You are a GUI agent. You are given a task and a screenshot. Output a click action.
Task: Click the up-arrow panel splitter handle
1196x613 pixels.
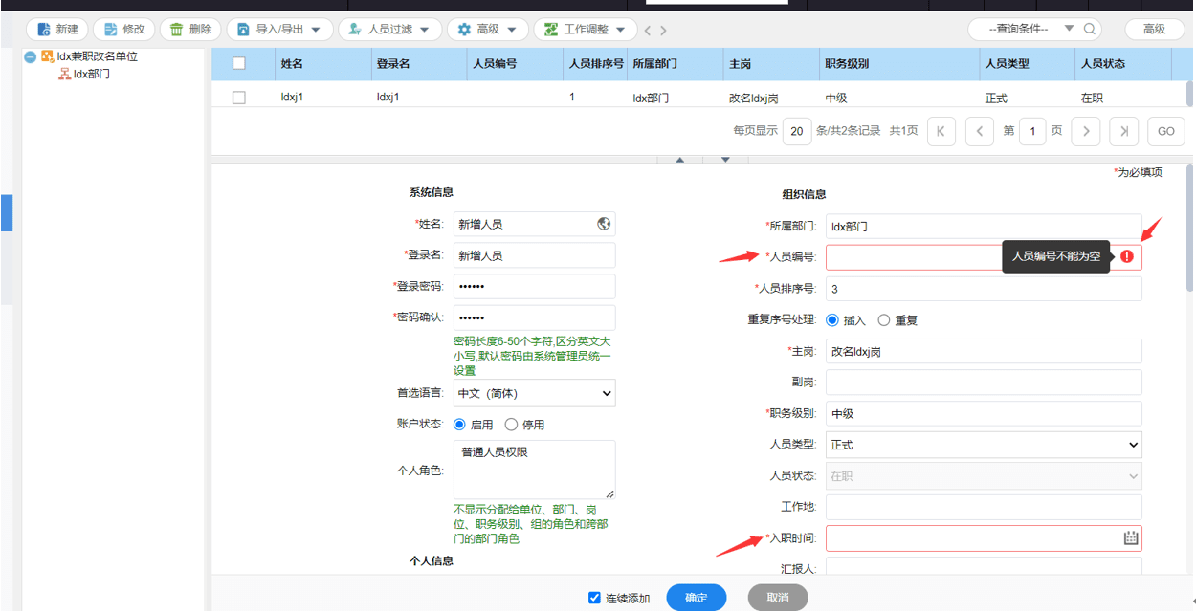680,160
